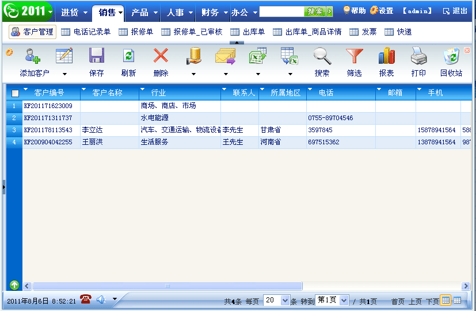Click the Recycle Bin (回收站) icon
The image size is (476, 311).
451,56
